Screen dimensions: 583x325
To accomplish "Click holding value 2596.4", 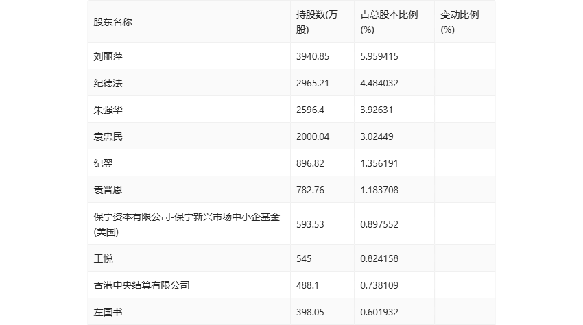I will coord(310,110).
